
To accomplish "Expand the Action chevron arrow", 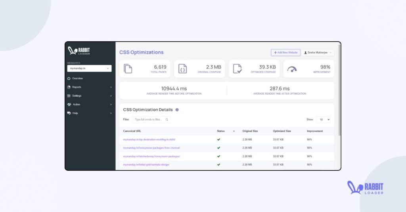I will tap(111, 105).
